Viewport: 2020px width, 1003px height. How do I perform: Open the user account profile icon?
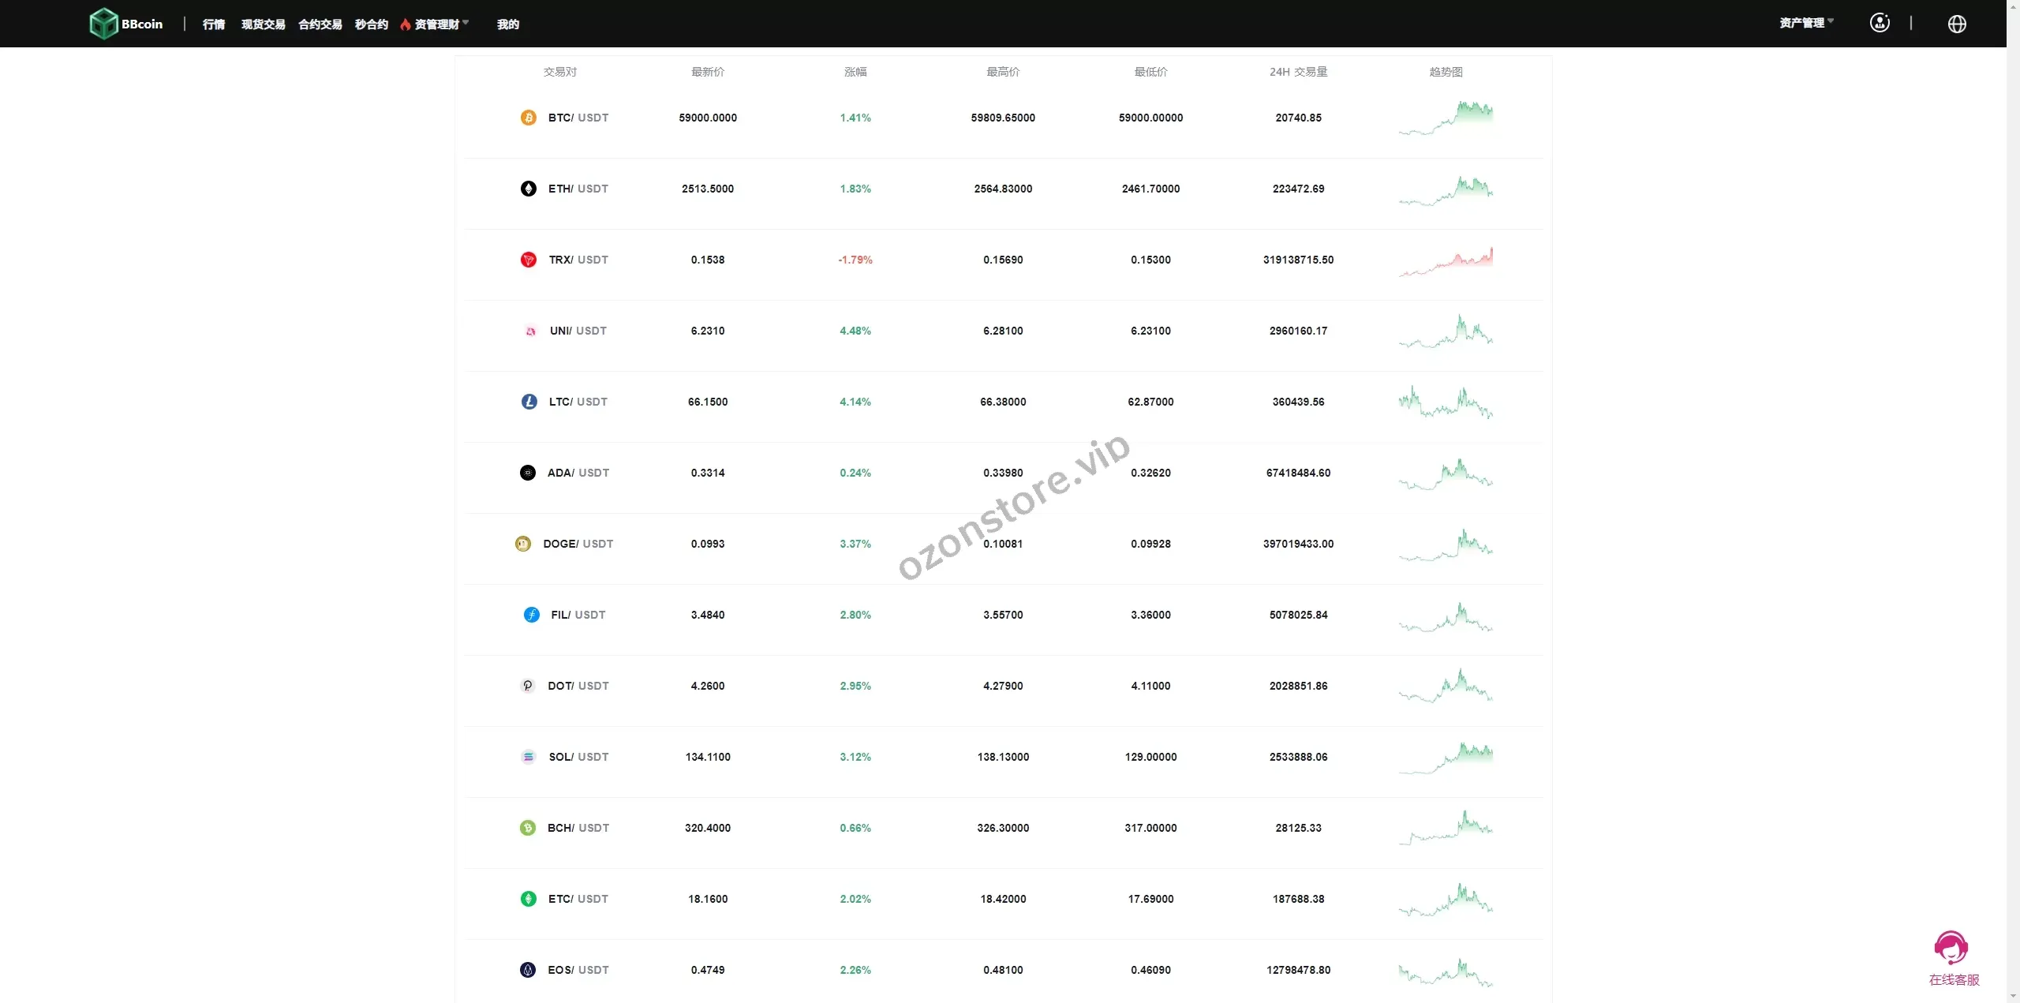pyautogui.click(x=1880, y=23)
